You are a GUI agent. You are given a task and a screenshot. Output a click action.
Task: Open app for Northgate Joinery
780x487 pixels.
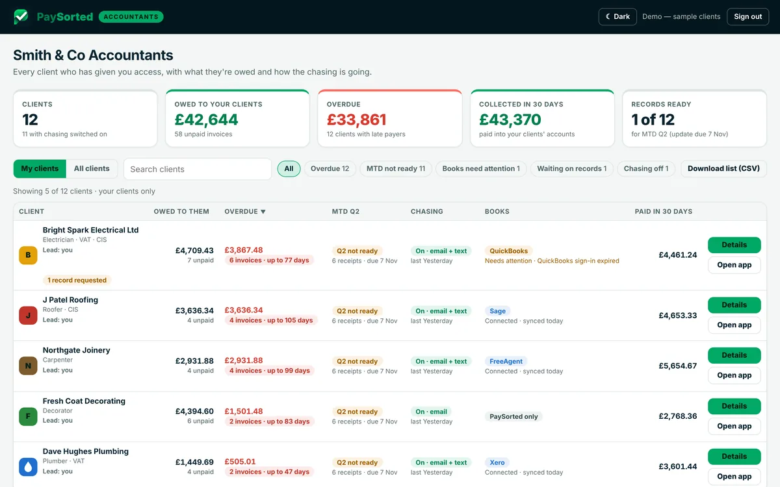tap(734, 375)
